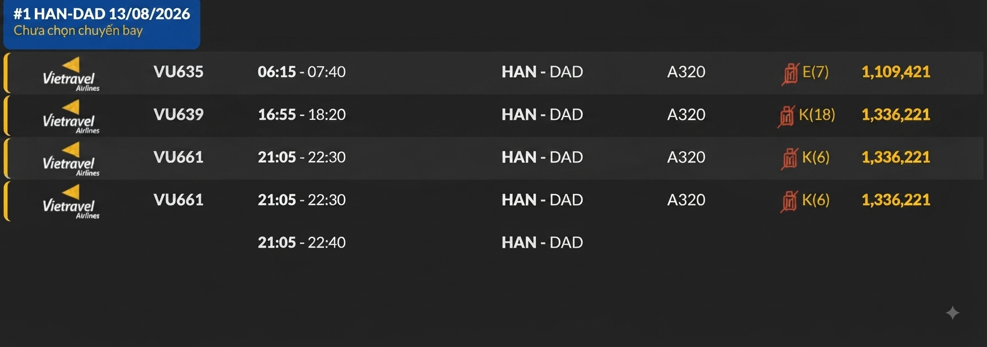Image resolution: width=987 pixels, height=347 pixels.
Task: Select the 06:15 - 07:40 departure time
Action: coord(302,72)
